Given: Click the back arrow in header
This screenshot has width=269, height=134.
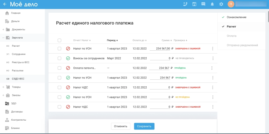Looking at the screenshot, I should coord(5,4).
